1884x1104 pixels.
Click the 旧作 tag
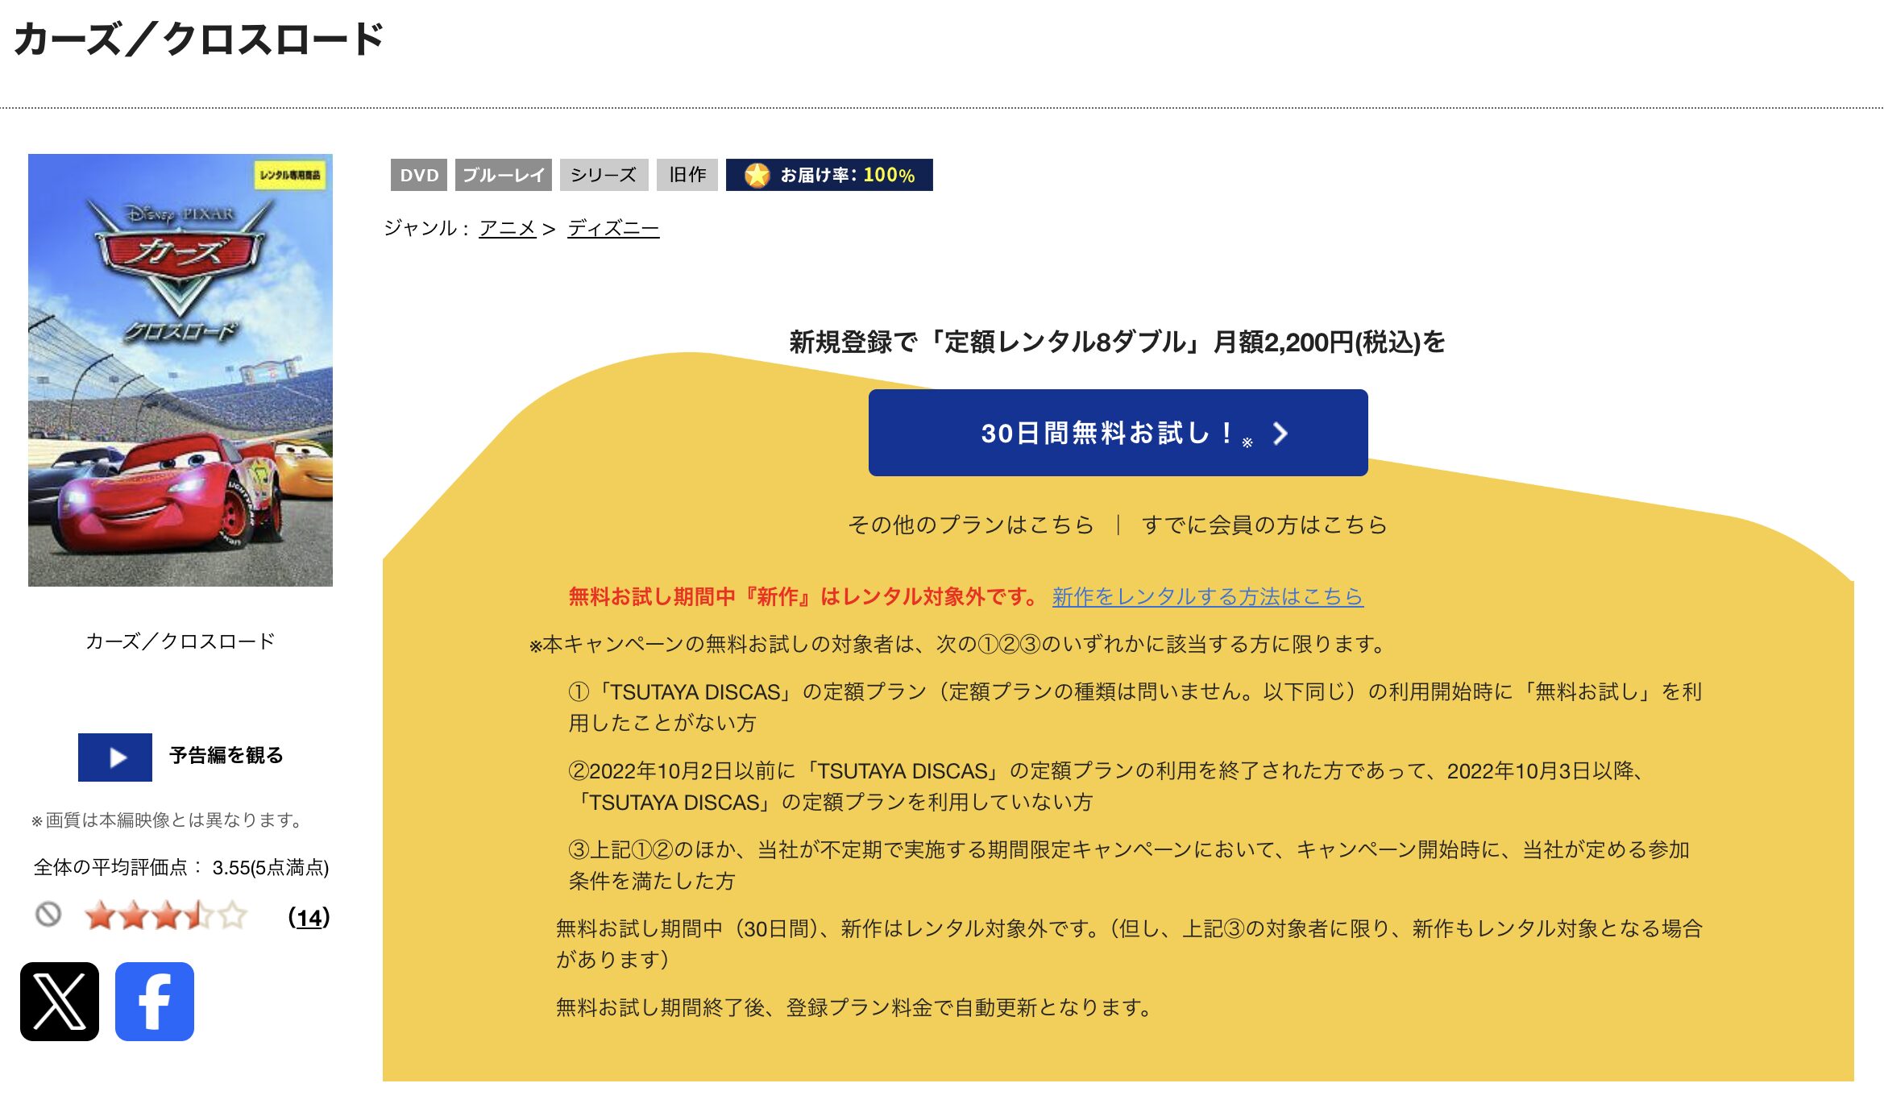(x=687, y=175)
